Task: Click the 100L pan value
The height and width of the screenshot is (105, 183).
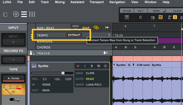Action: [58, 79]
